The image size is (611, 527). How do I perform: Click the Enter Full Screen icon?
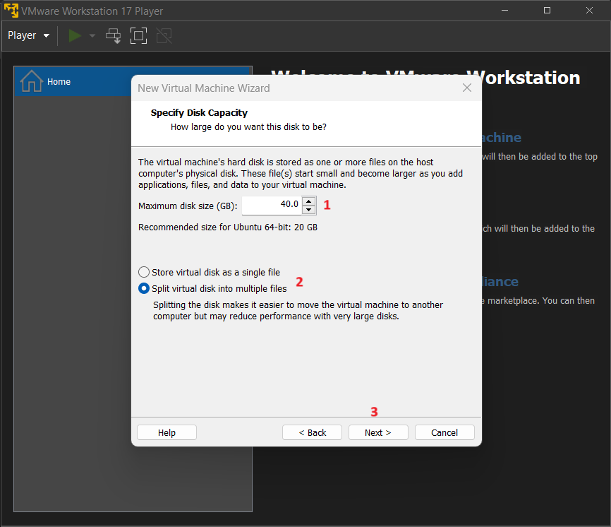coord(138,36)
